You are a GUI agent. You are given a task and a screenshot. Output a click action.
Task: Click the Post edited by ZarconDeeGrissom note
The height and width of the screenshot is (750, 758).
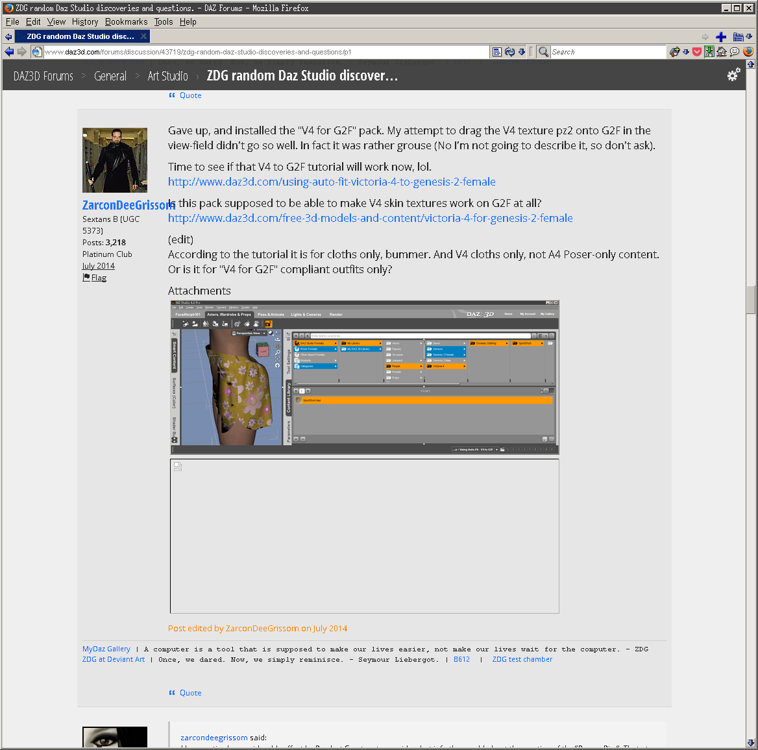pos(258,628)
